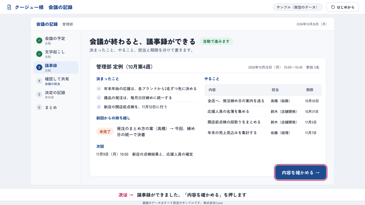Select the 年末の売上見込みを集計する task
Image resolution: width=365 pixels, height=205 pixels.
[263, 133]
